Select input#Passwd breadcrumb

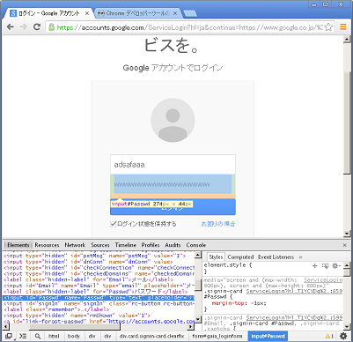pos(268,336)
